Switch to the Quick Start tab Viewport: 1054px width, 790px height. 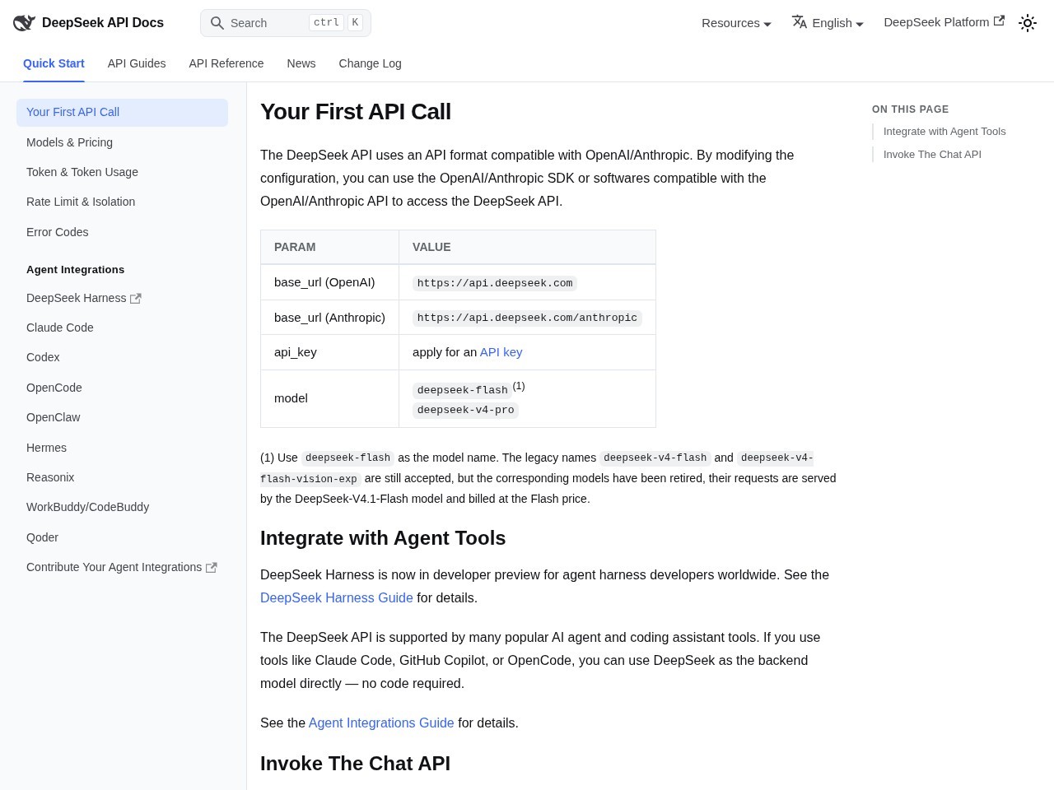point(54,63)
